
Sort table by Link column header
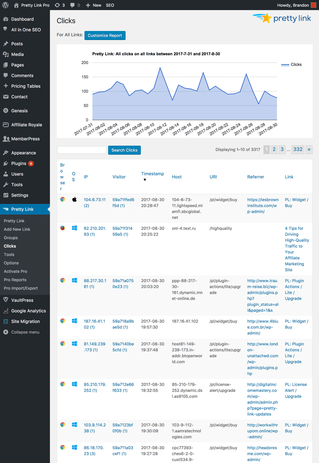click(x=289, y=177)
